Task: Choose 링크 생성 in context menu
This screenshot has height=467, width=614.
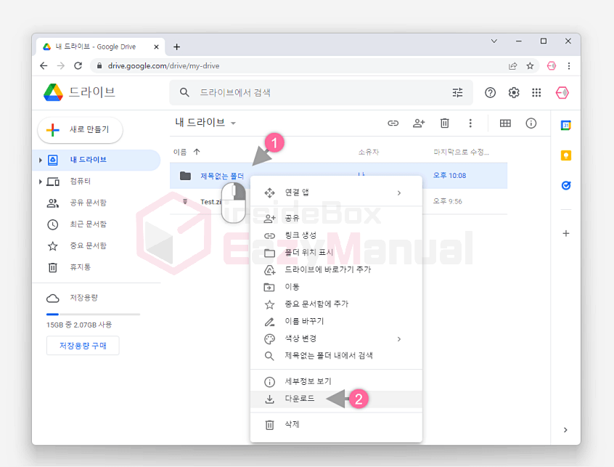Action: pos(336,235)
